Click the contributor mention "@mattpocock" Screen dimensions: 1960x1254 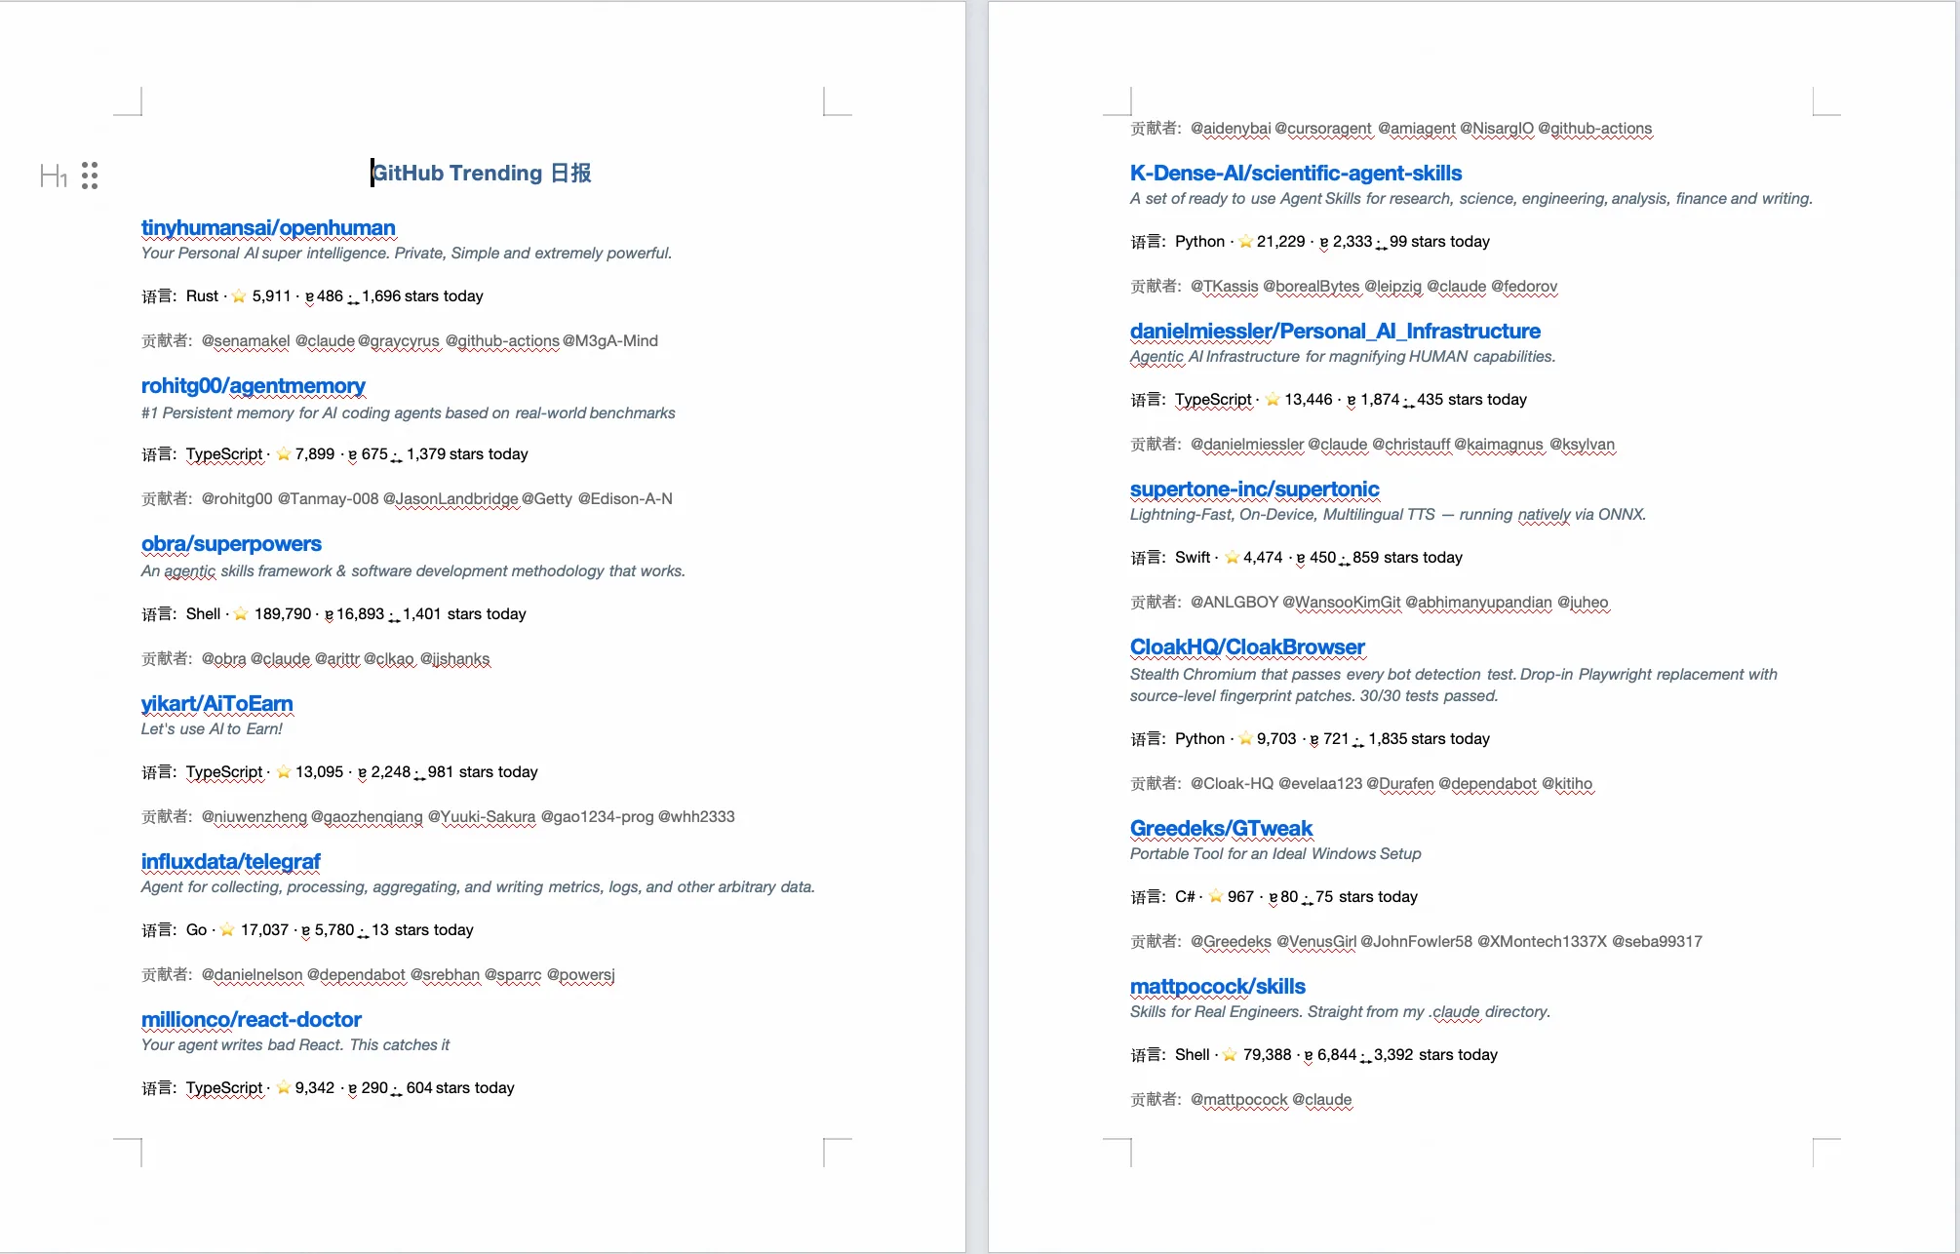[1239, 1100]
